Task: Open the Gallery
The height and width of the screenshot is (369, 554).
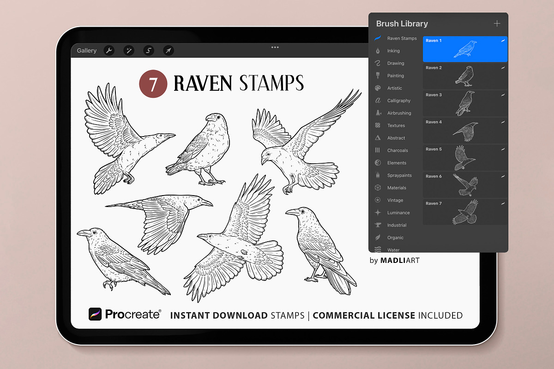Action: pyautogui.click(x=87, y=51)
